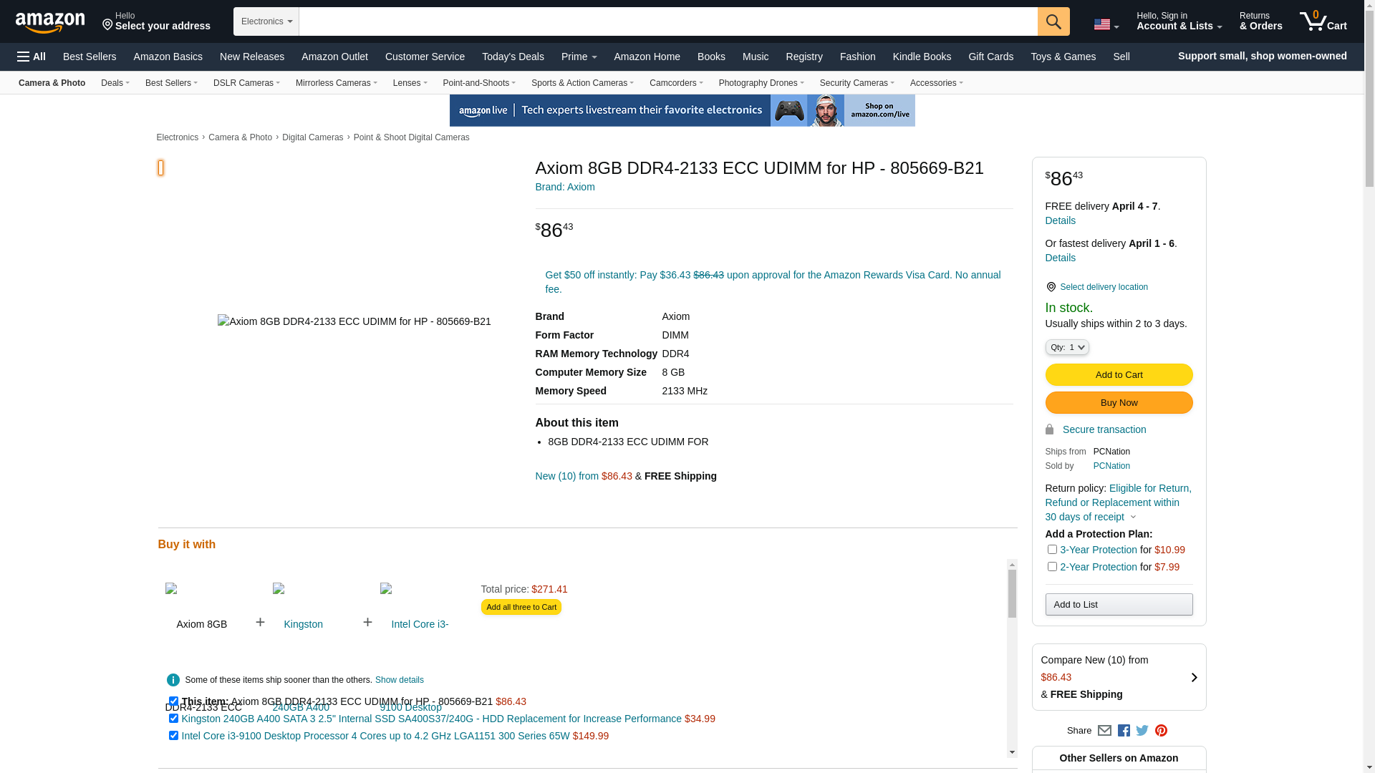Share via Pinterest icon
1375x773 pixels.
pos(1160,731)
